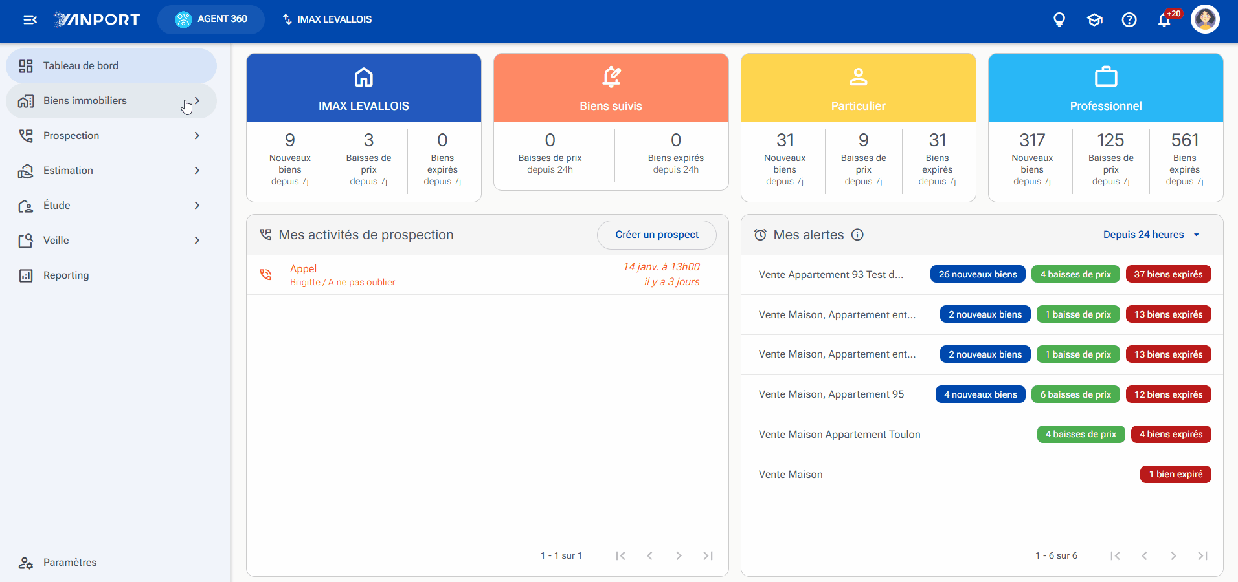Click the Créer un prospect button

[657, 235]
